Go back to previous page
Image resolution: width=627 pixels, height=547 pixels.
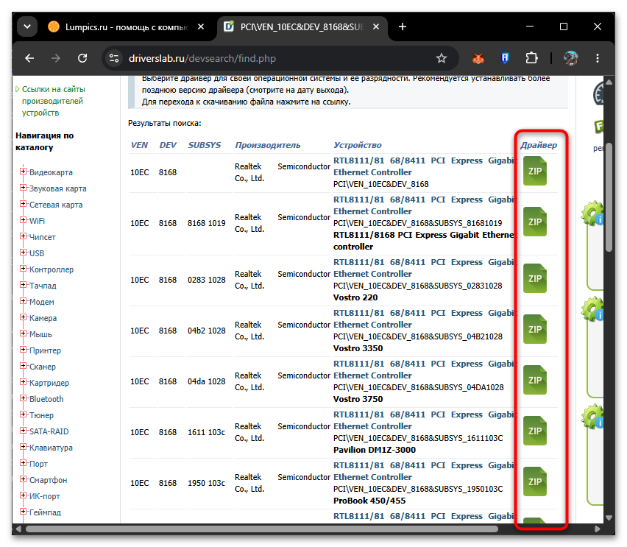click(x=29, y=58)
